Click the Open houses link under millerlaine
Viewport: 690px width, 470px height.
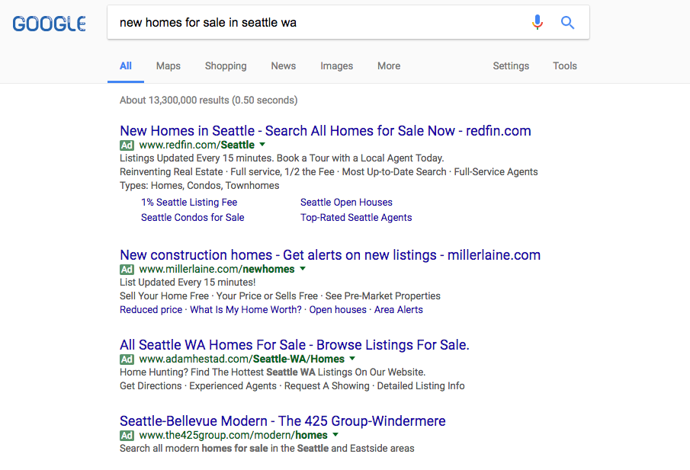coord(338,309)
